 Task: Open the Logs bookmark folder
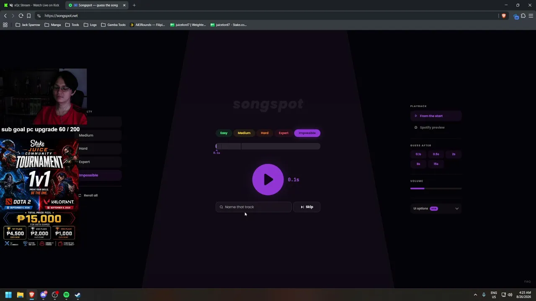coord(90,25)
